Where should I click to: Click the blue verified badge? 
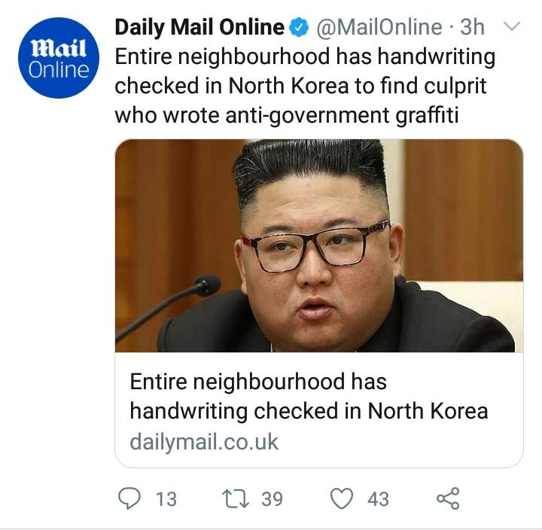[x=300, y=27]
